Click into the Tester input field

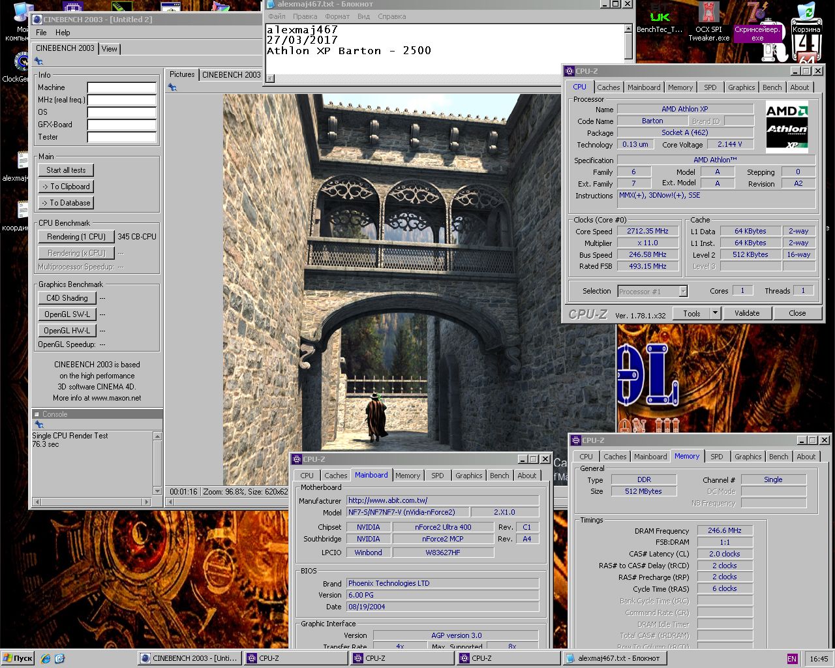(x=122, y=137)
